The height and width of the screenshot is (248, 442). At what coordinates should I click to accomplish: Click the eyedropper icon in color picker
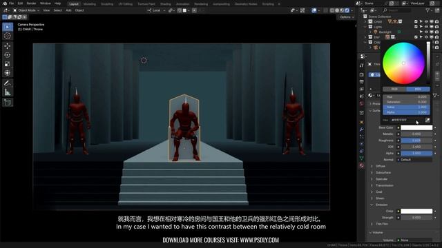tap(427, 120)
